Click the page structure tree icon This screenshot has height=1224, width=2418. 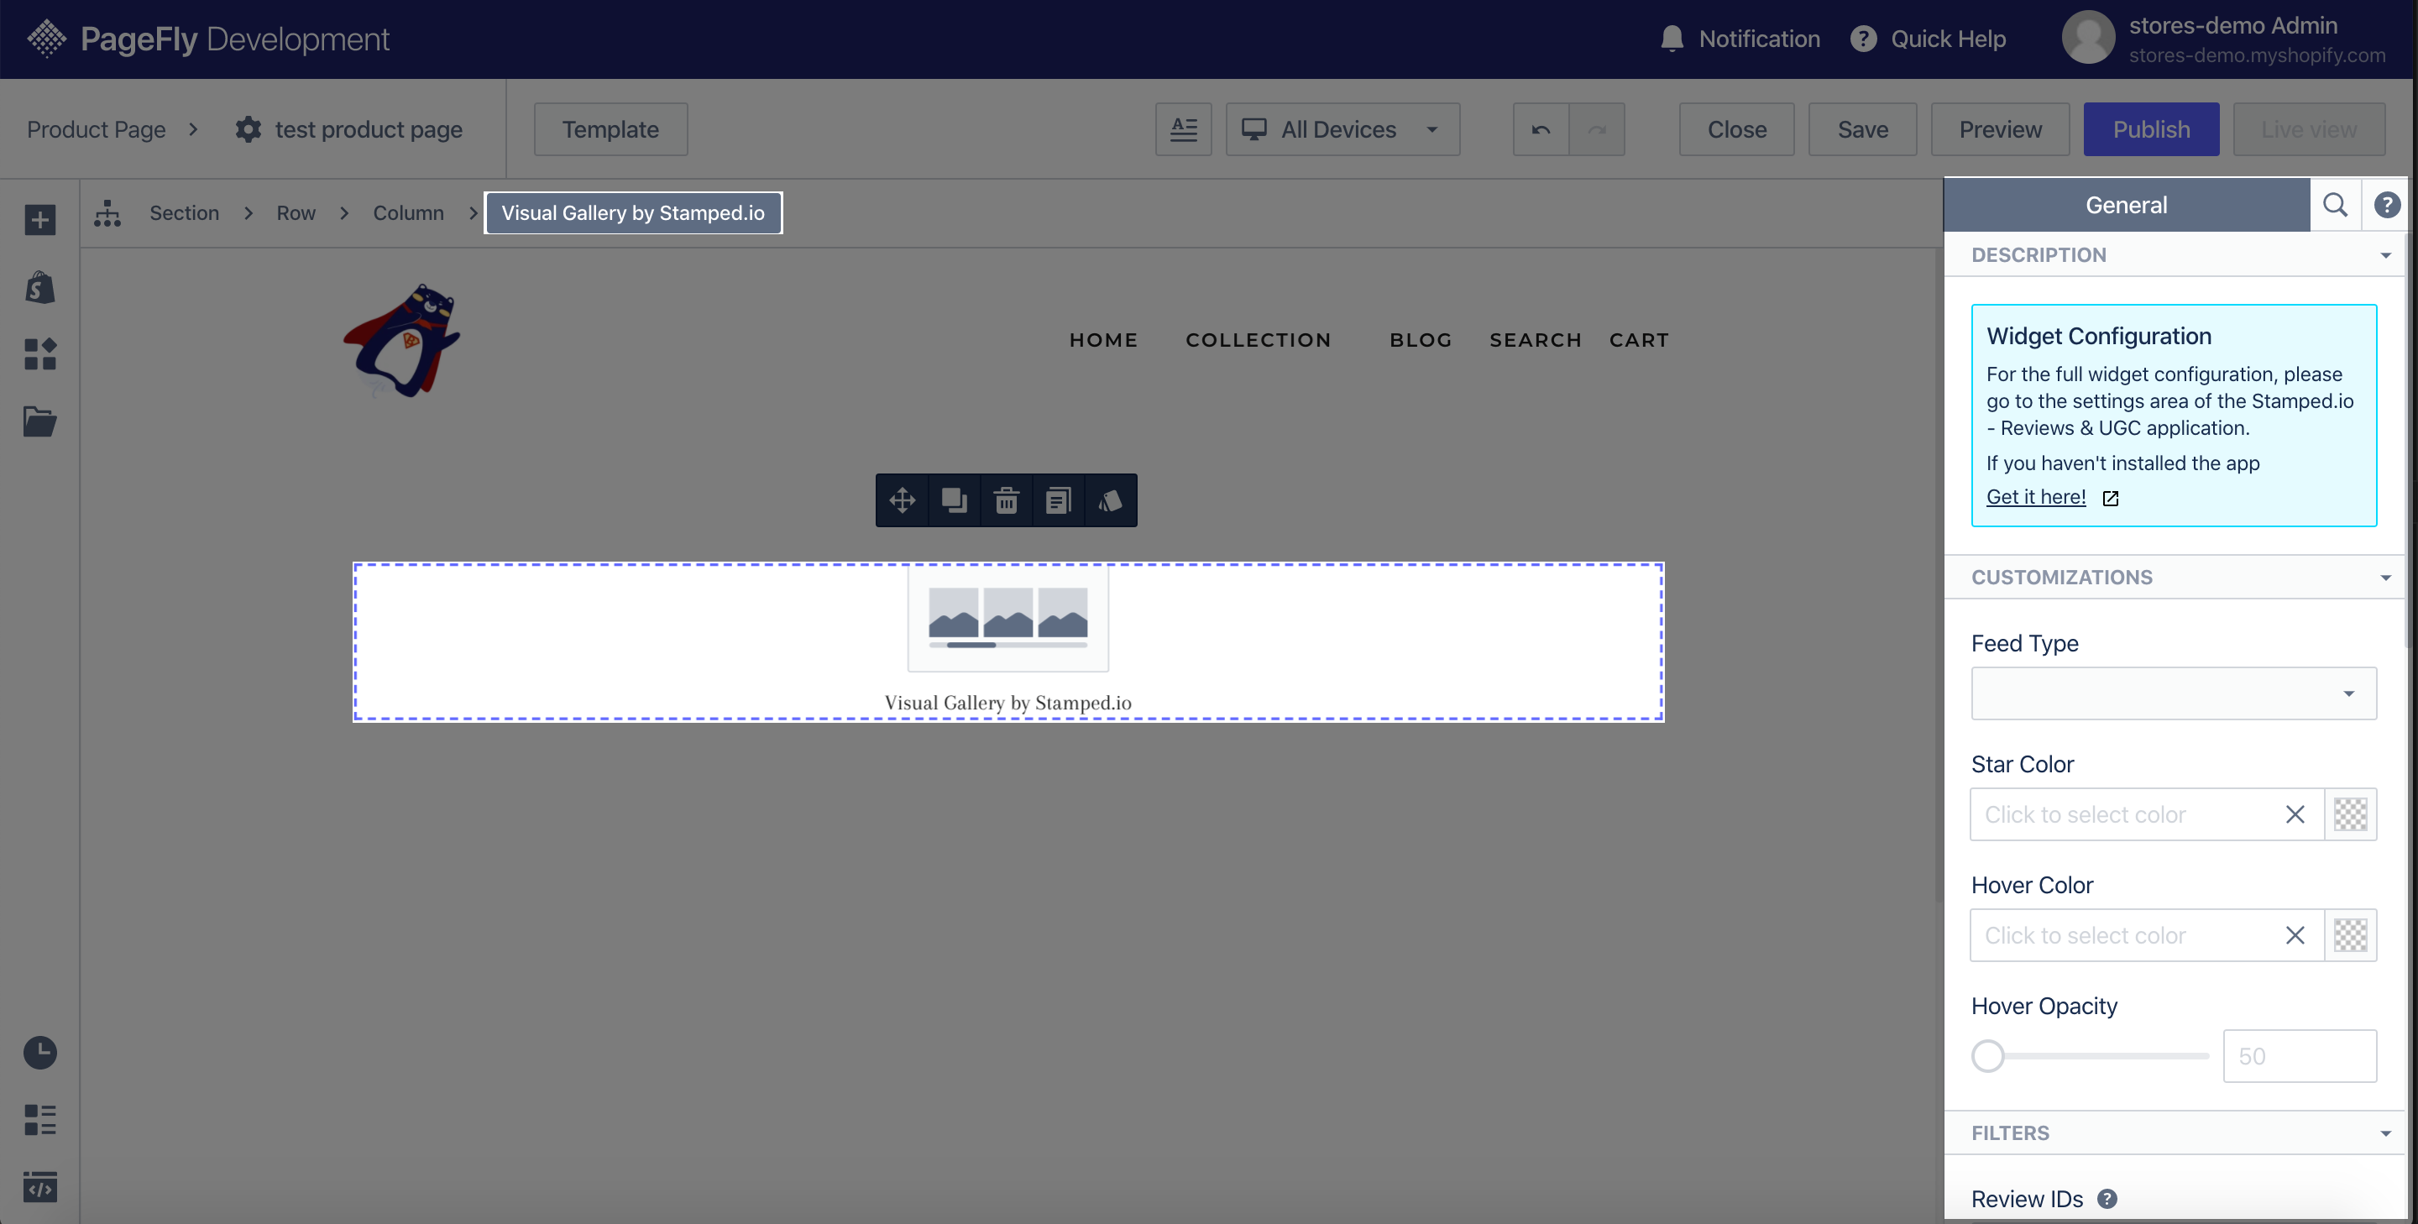click(107, 213)
